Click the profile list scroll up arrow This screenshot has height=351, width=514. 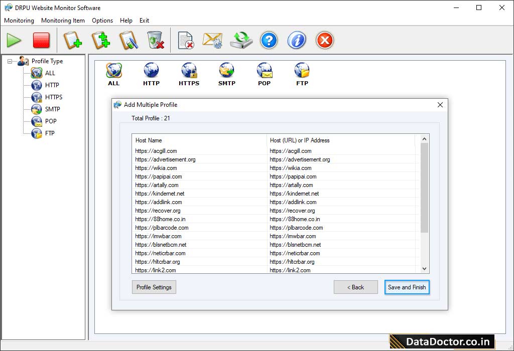pos(424,139)
